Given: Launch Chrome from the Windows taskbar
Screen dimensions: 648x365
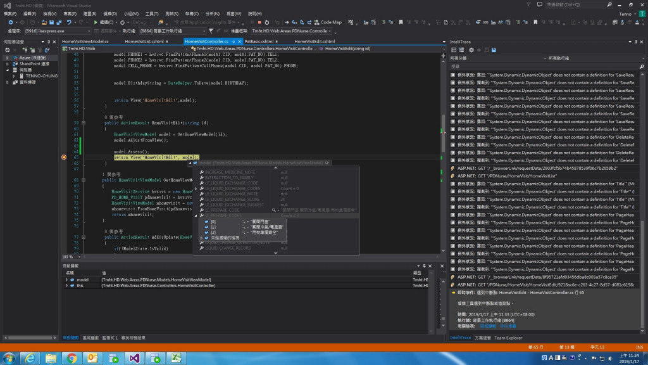Looking at the screenshot, I should (x=72, y=358).
